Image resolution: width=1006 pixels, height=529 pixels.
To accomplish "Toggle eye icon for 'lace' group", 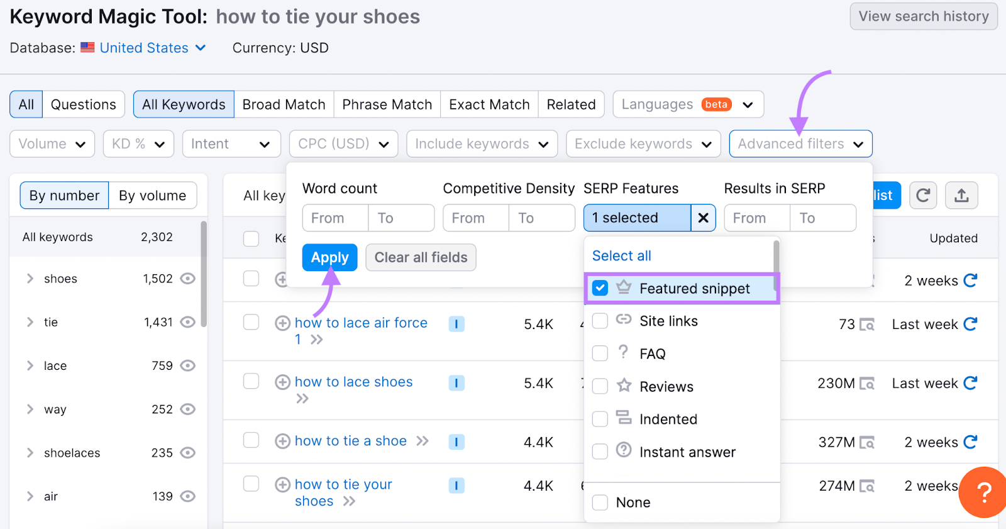I will coord(187,365).
